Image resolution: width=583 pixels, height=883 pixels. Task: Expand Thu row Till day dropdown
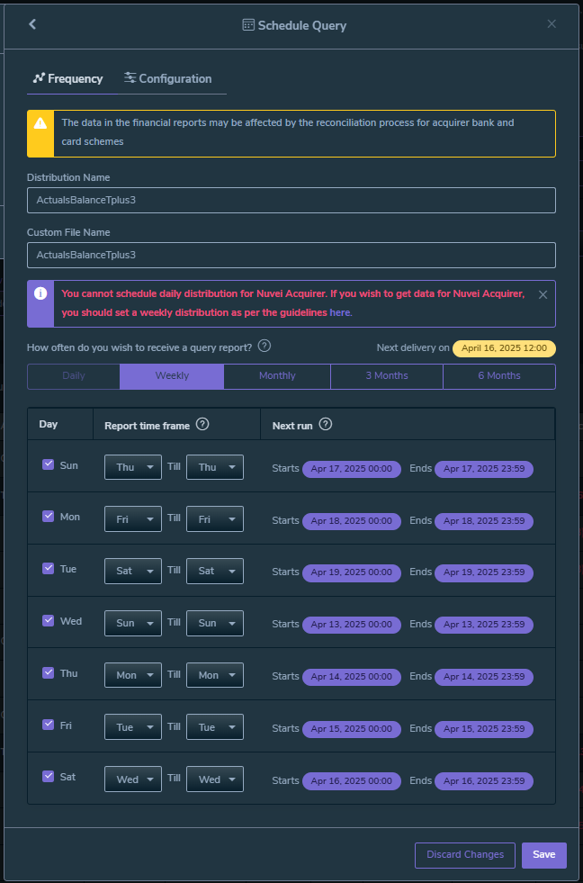(214, 675)
